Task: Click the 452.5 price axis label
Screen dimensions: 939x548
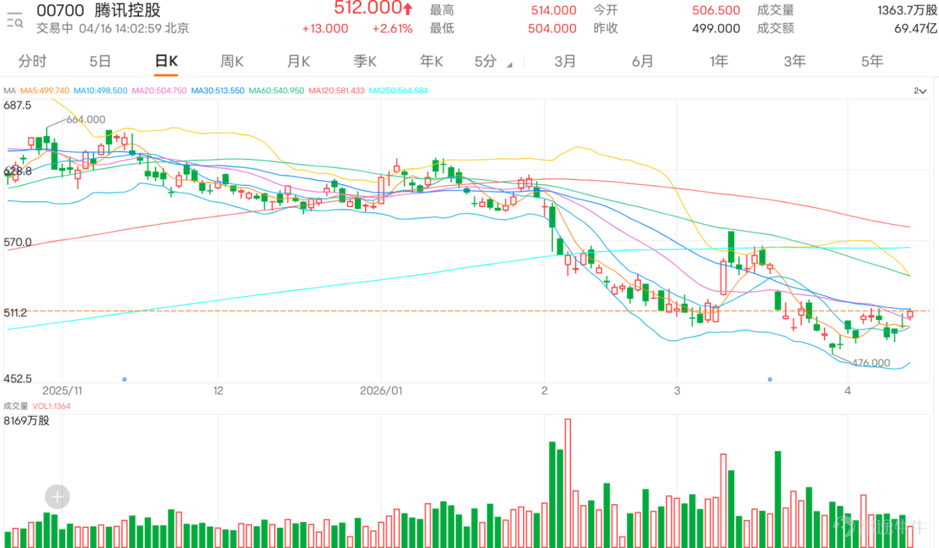Action: coord(18,379)
